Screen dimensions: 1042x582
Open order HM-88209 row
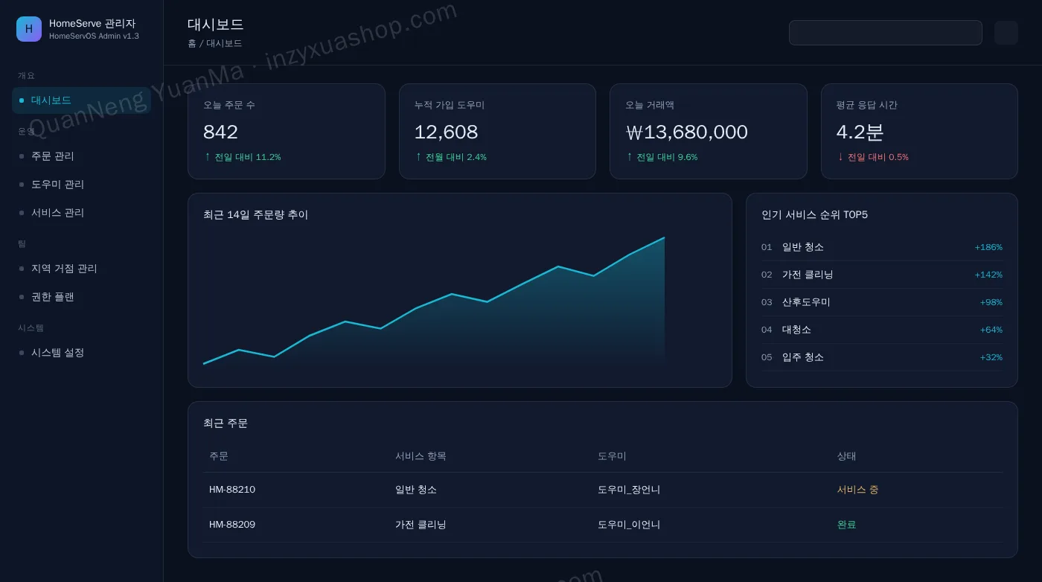(x=603, y=525)
